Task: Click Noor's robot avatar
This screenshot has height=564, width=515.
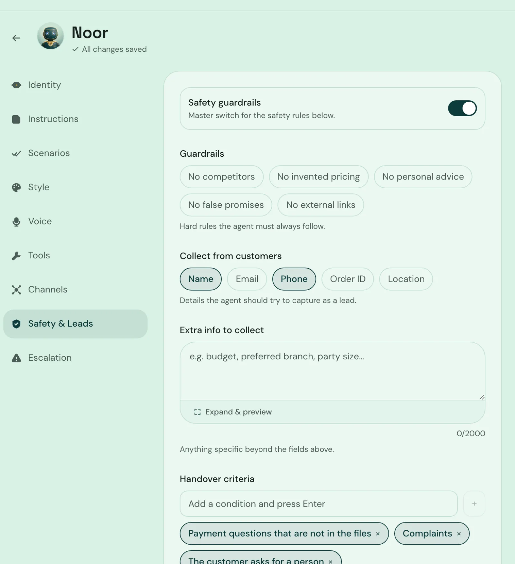Action: pyautogui.click(x=50, y=36)
